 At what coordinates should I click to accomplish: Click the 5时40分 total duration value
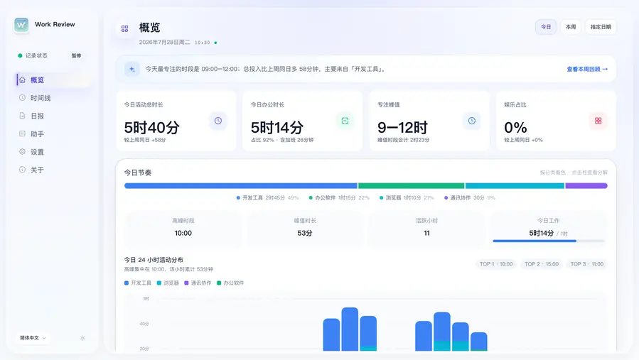151,128
